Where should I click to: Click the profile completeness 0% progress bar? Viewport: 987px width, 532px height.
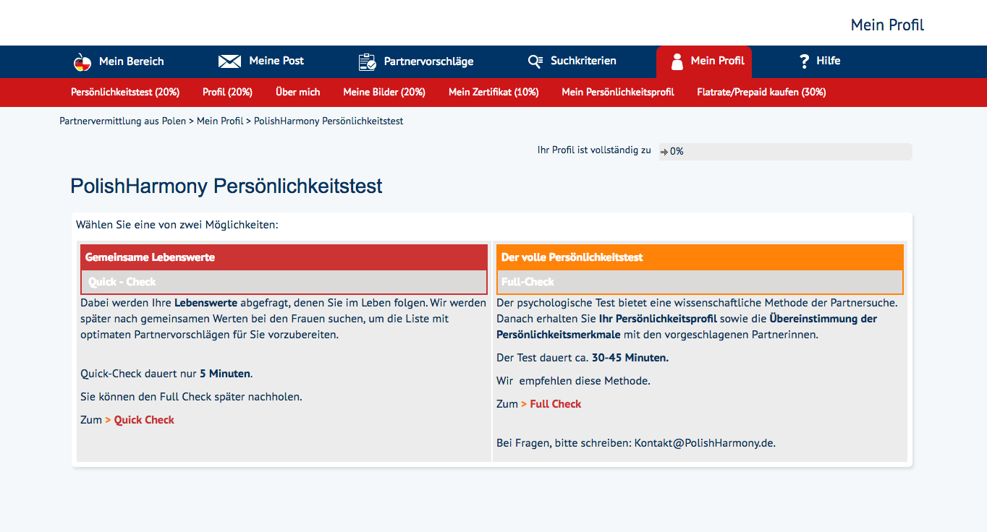(785, 151)
